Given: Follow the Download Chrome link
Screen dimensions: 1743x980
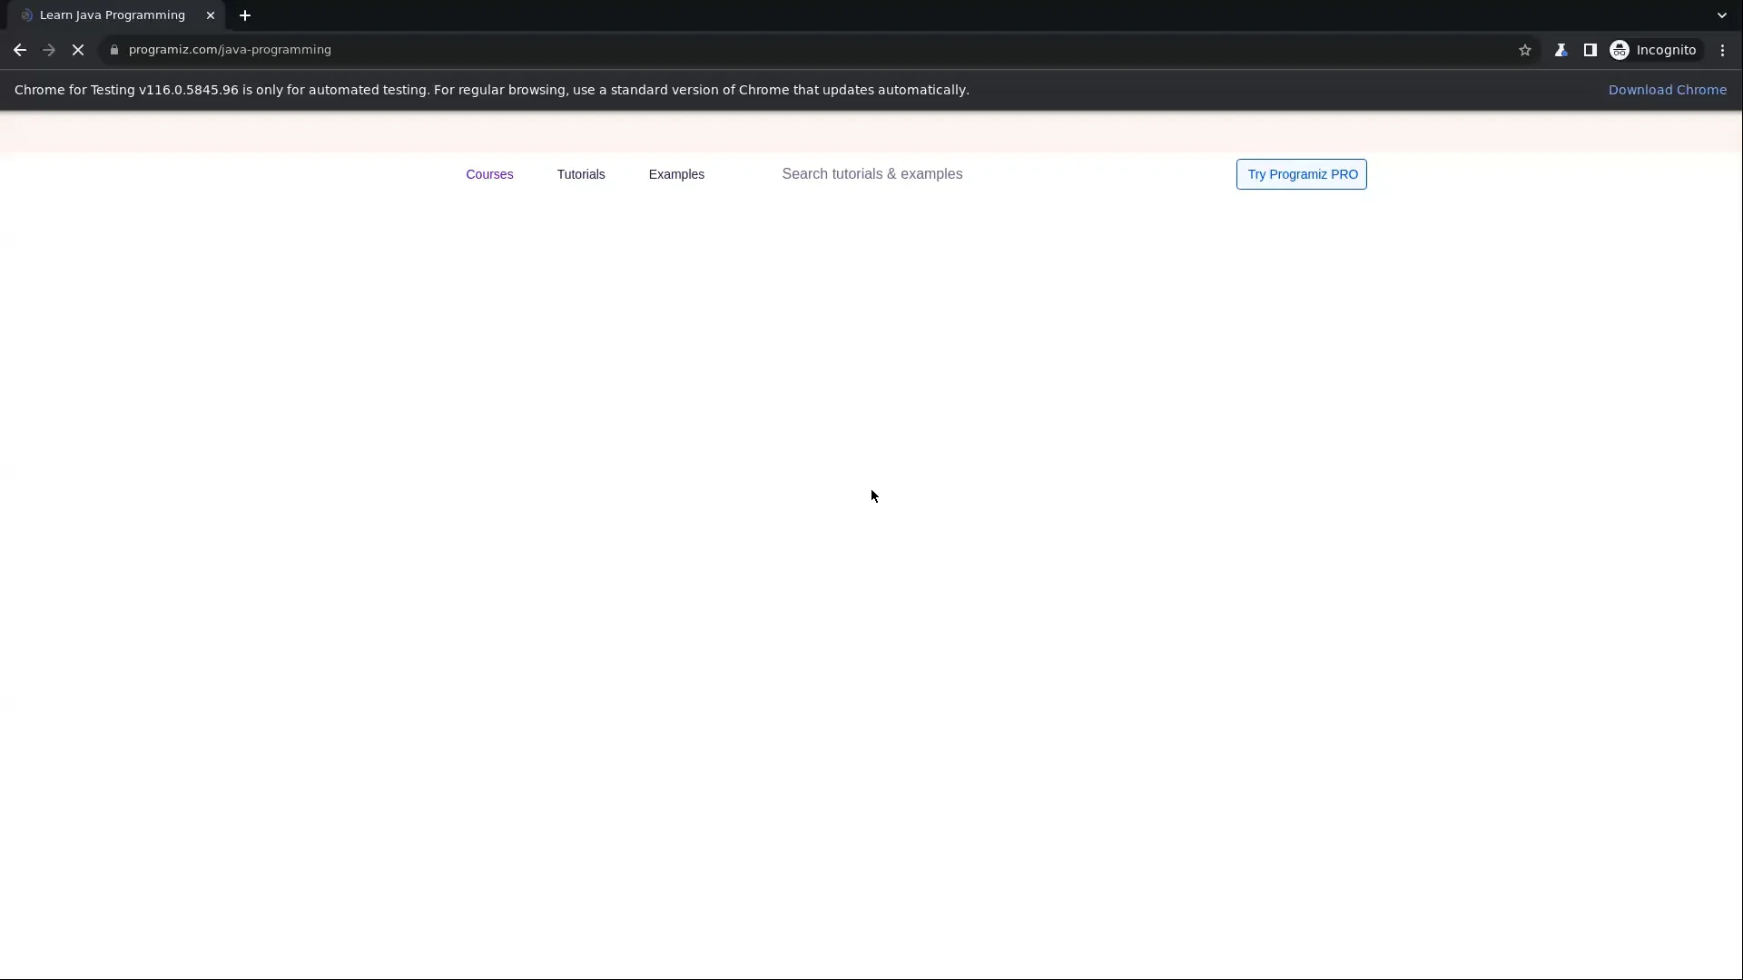Looking at the screenshot, I should (1668, 89).
